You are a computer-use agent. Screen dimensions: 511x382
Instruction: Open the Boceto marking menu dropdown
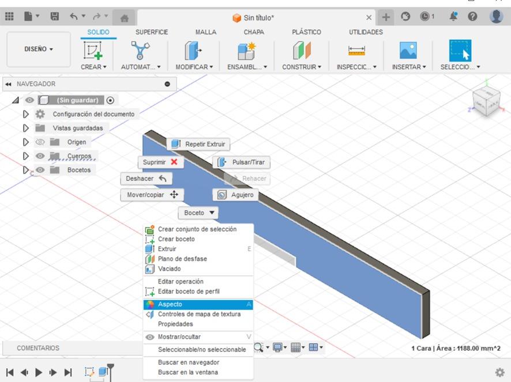pyautogui.click(x=198, y=213)
